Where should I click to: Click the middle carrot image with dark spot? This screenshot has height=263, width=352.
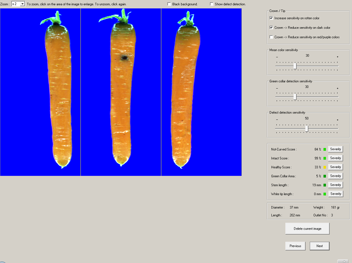point(121,92)
